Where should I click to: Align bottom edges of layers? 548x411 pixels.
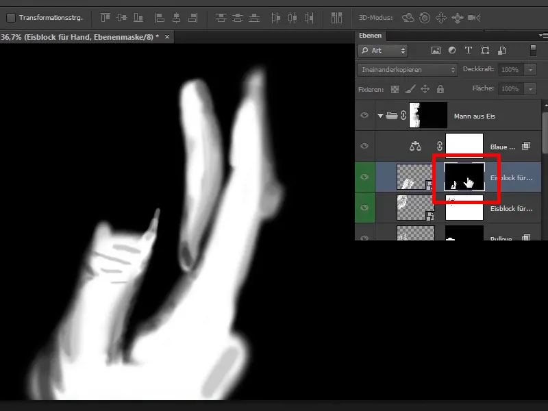tap(138, 18)
